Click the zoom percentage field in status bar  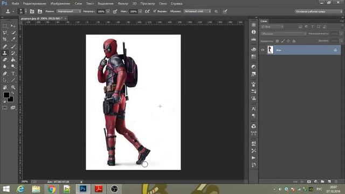coord(25,182)
